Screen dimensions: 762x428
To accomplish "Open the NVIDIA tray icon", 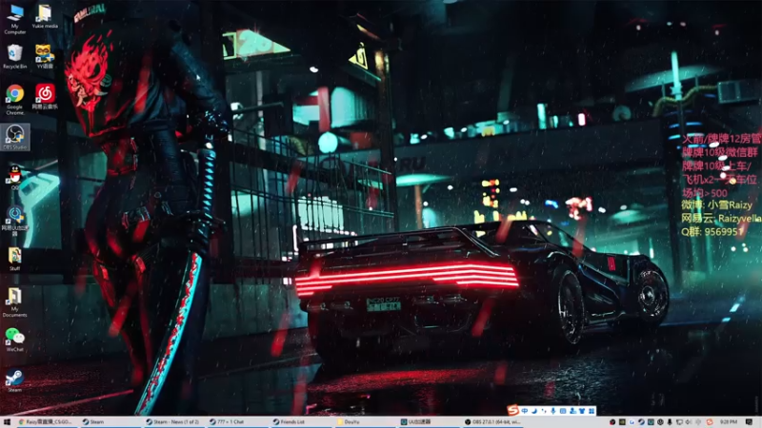I will pyautogui.click(x=622, y=422).
